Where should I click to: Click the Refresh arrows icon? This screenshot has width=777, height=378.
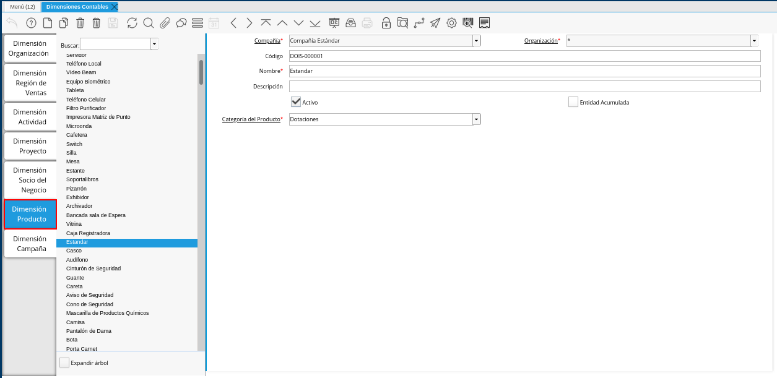pos(132,23)
